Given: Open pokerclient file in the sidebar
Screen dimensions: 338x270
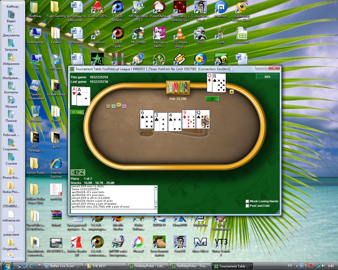Looking at the screenshot, I should point(11,230).
